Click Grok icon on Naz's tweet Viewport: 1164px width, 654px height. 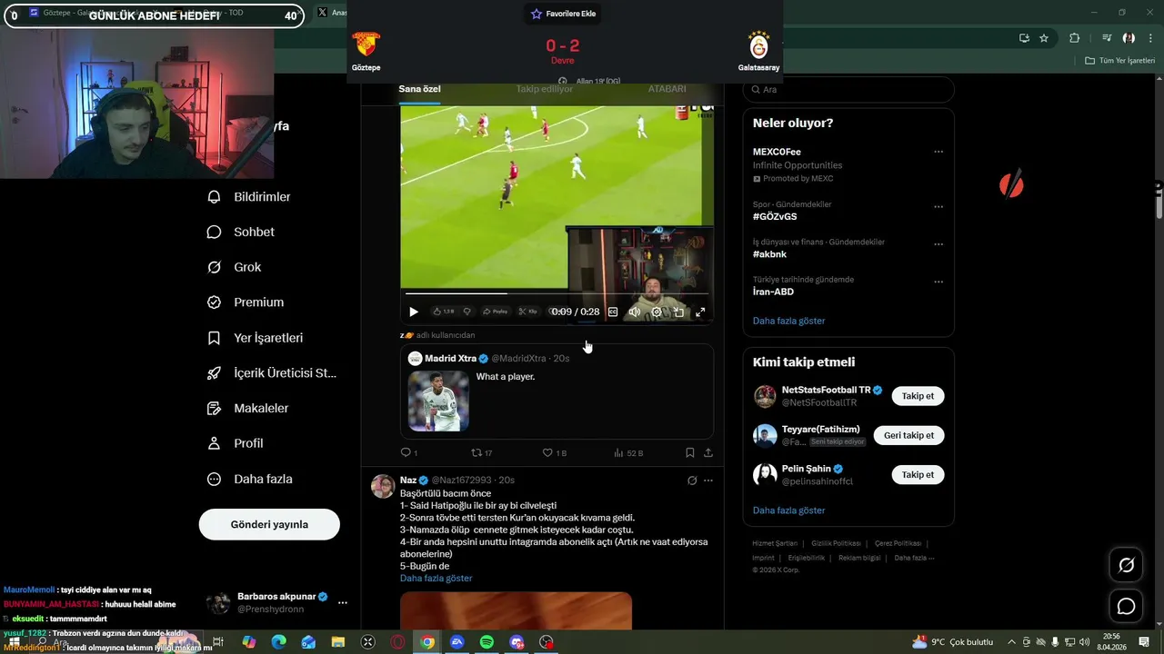pos(692,481)
